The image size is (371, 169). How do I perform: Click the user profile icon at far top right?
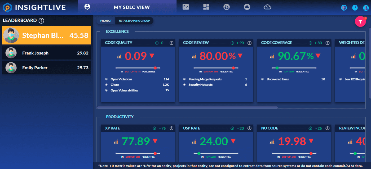click(x=366, y=8)
